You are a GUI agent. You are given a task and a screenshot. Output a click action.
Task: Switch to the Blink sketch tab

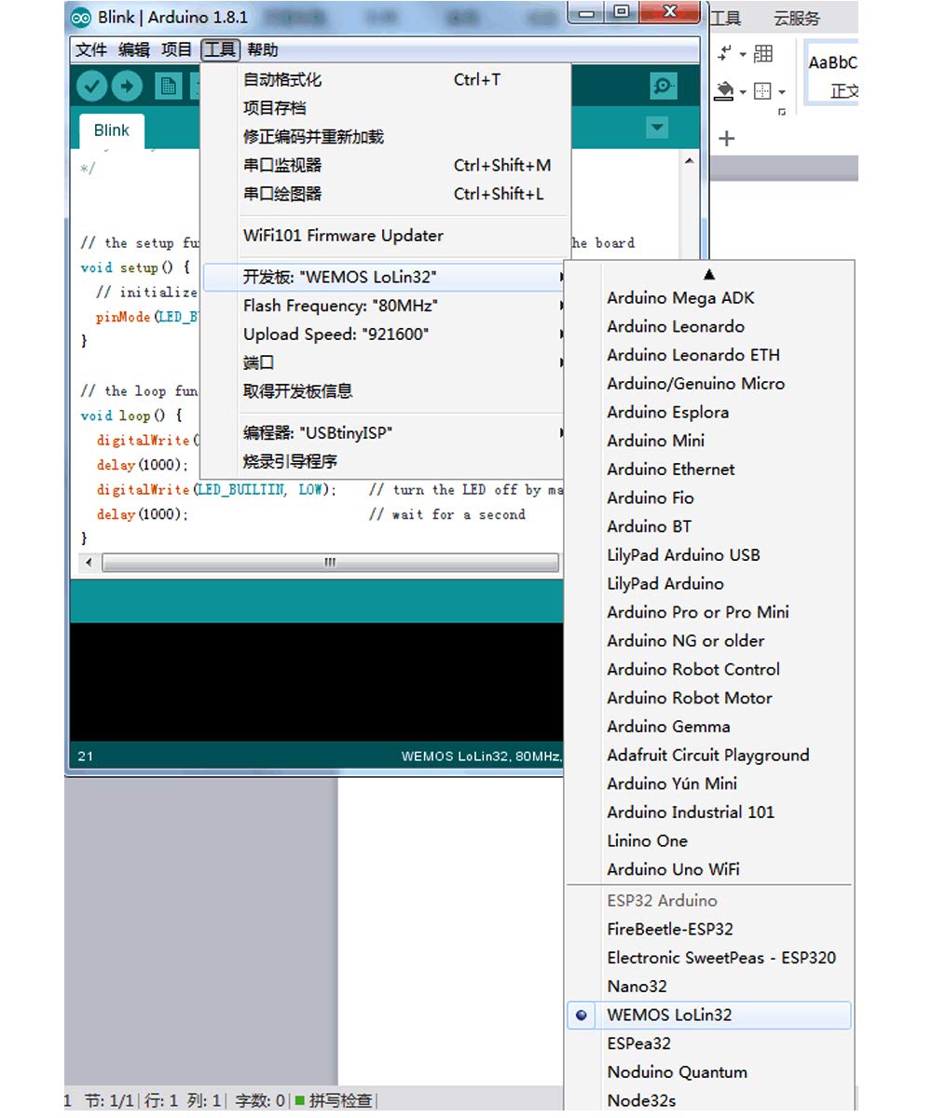tap(111, 130)
